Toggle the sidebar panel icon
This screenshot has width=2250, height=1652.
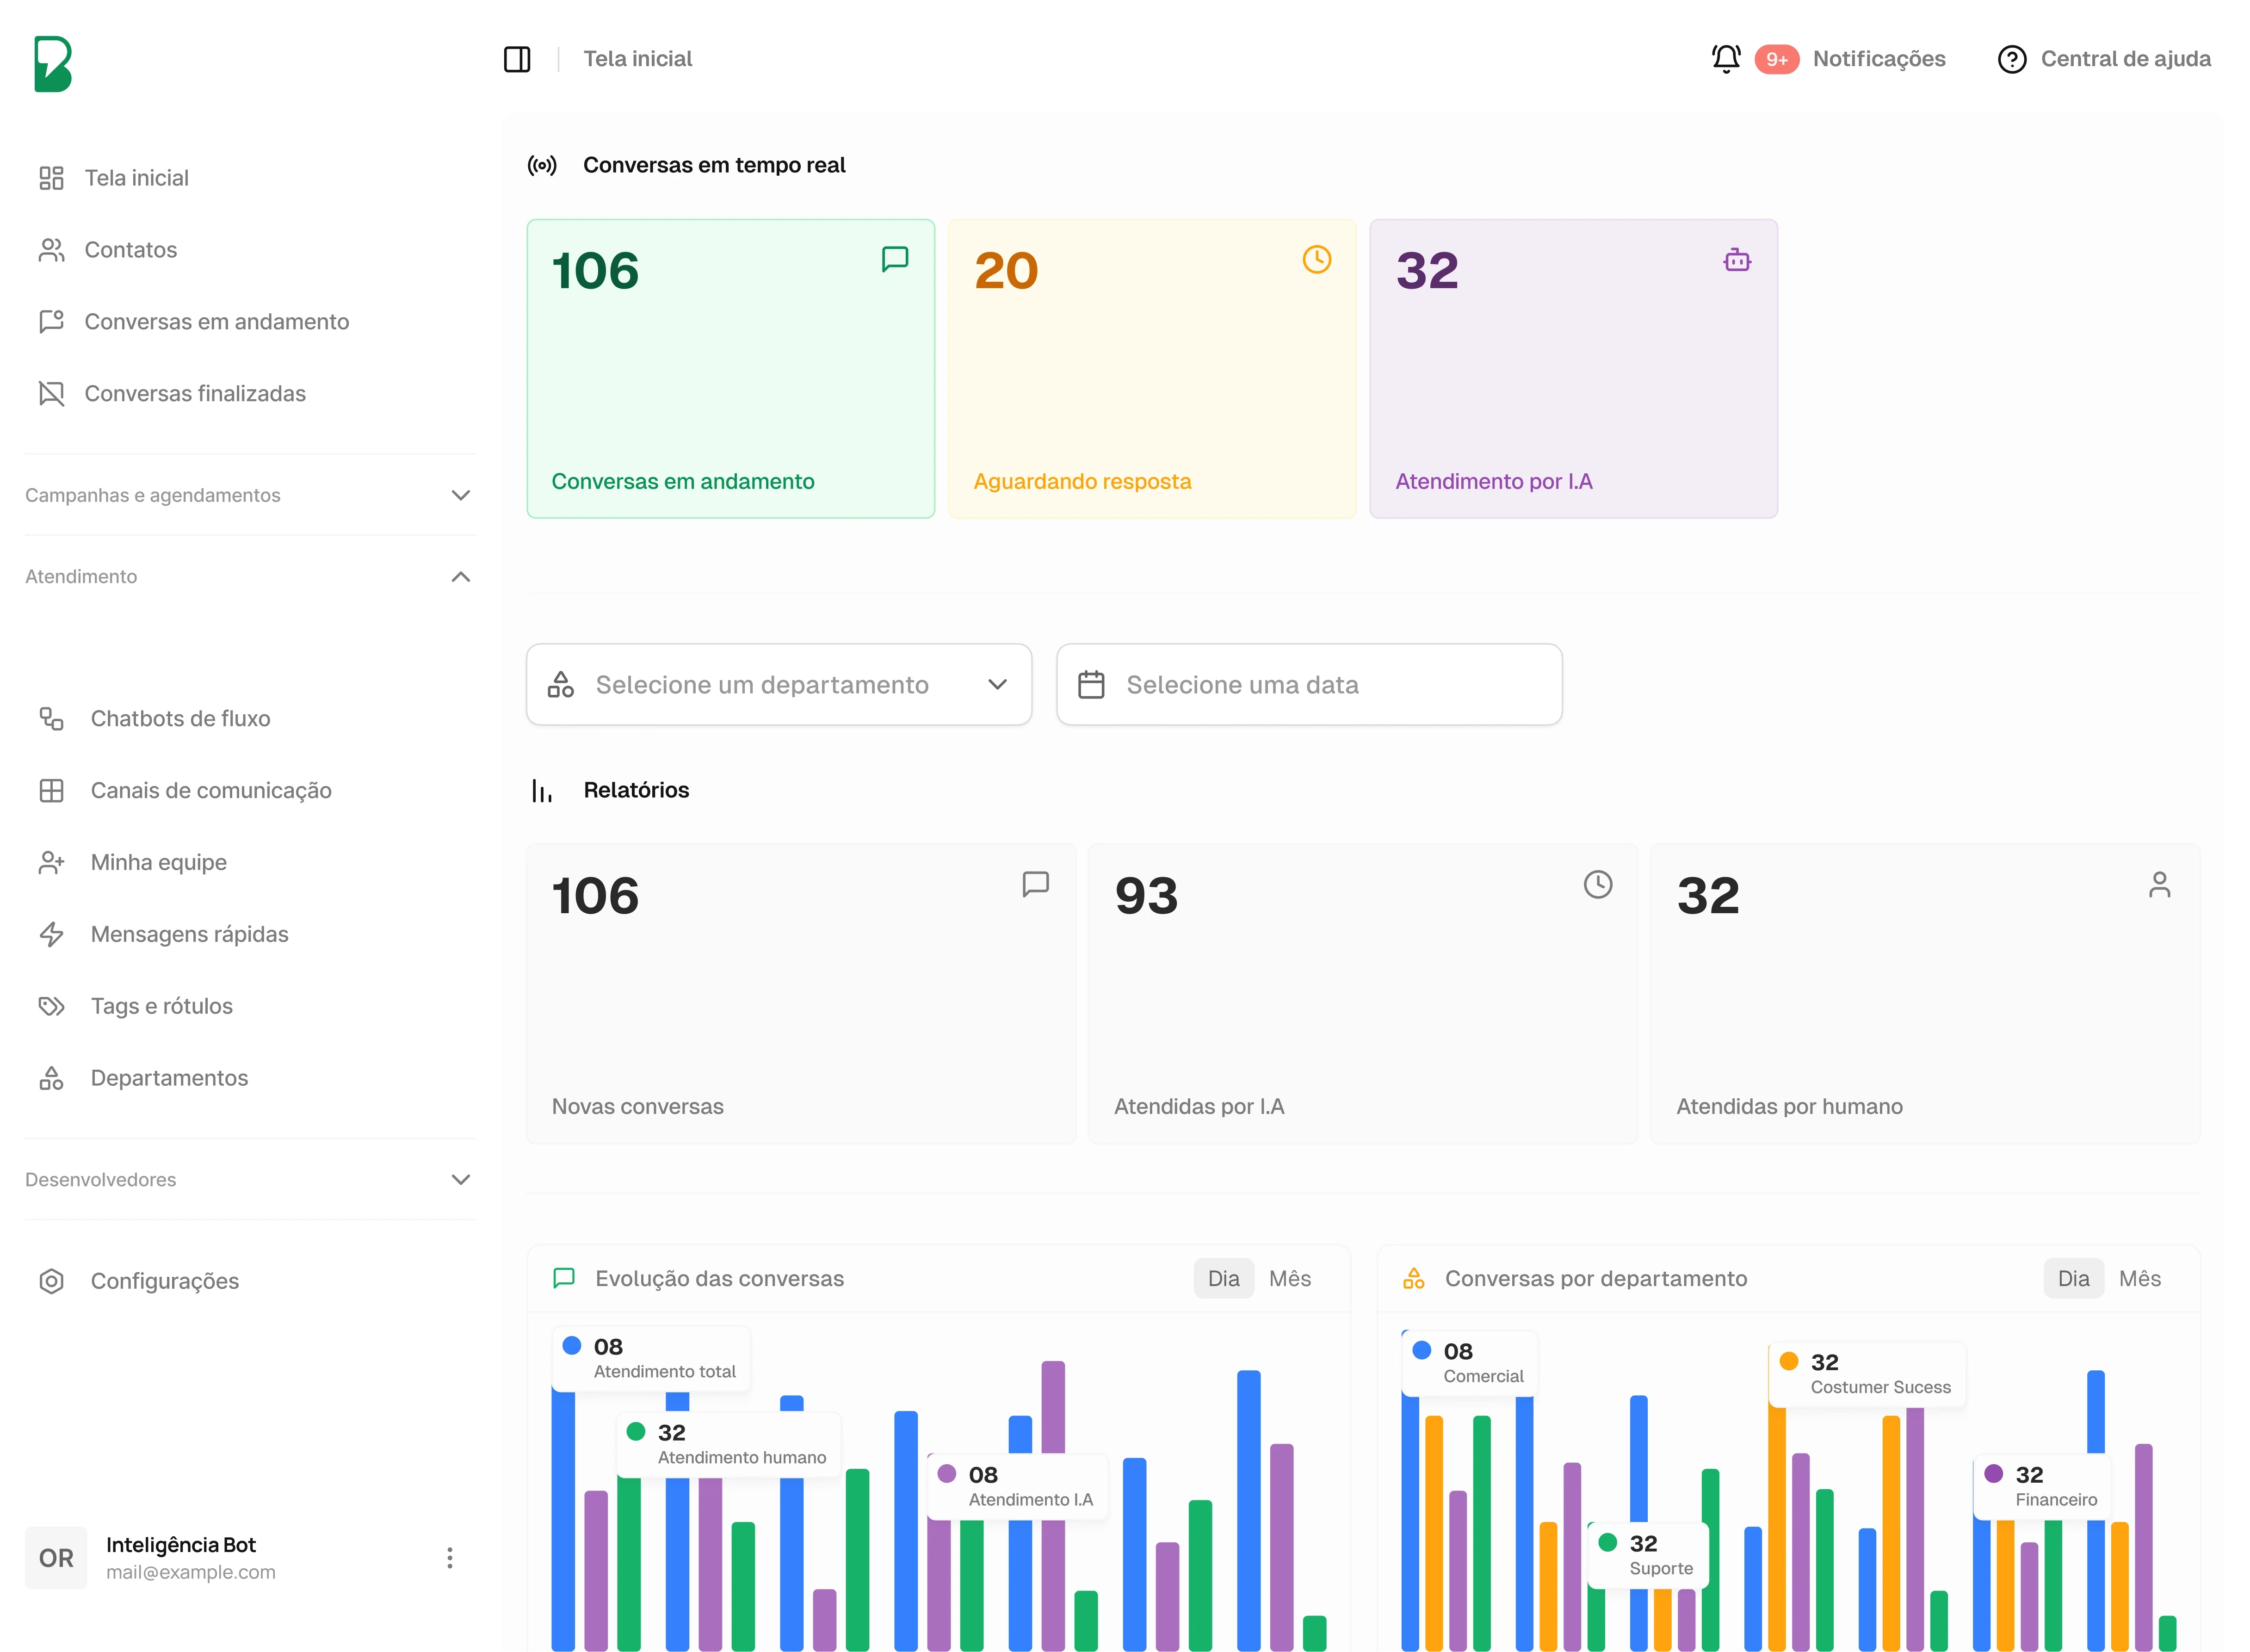(517, 59)
